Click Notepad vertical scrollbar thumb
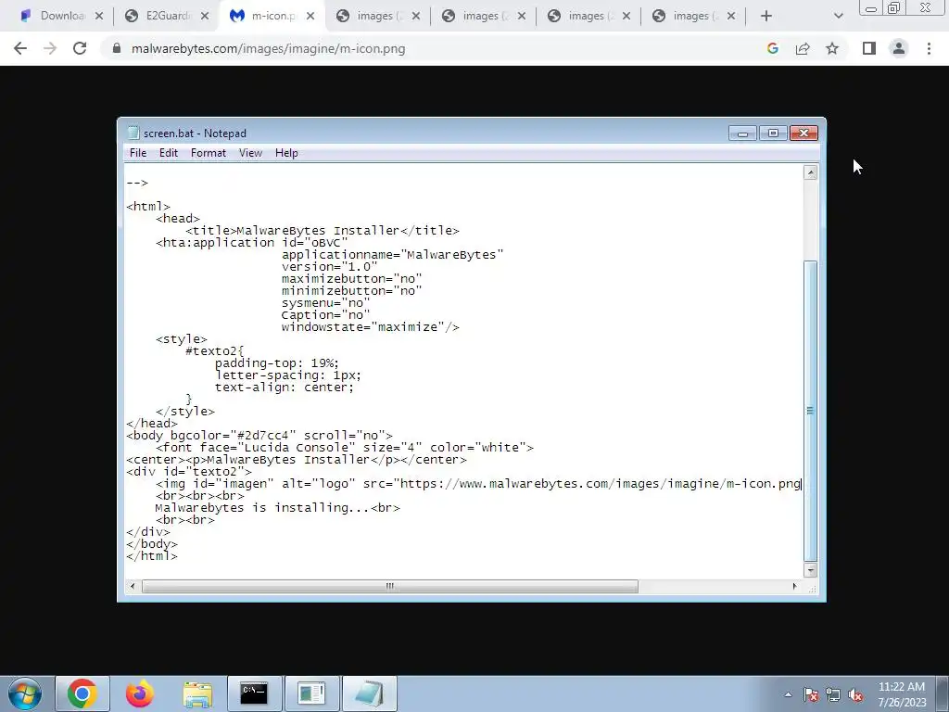Image resolution: width=949 pixels, height=712 pixels. pyautogui.click(x=810, y=411)
